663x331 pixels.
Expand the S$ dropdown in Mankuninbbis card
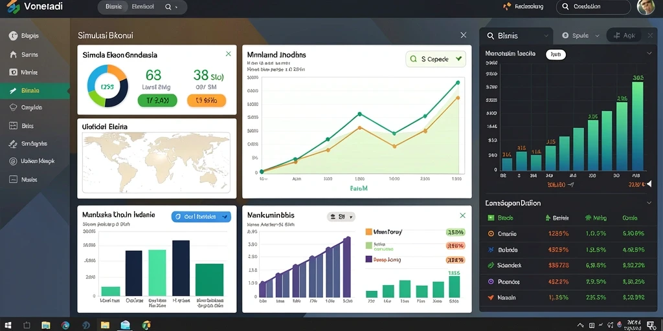point(341,217)
